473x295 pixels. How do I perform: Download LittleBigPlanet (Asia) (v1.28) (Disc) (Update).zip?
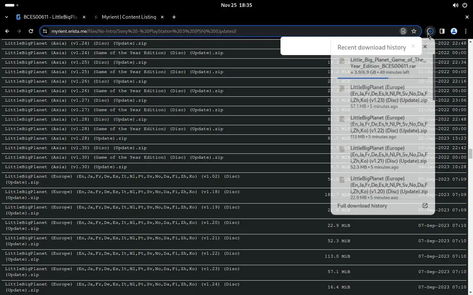click(x=76, y=119)
